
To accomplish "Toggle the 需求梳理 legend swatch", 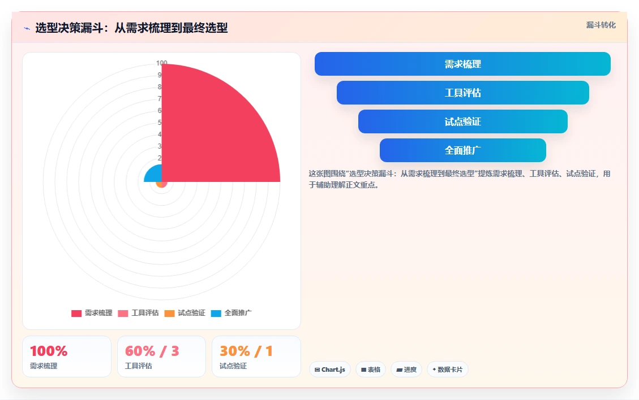I will (x=76, y=314).
